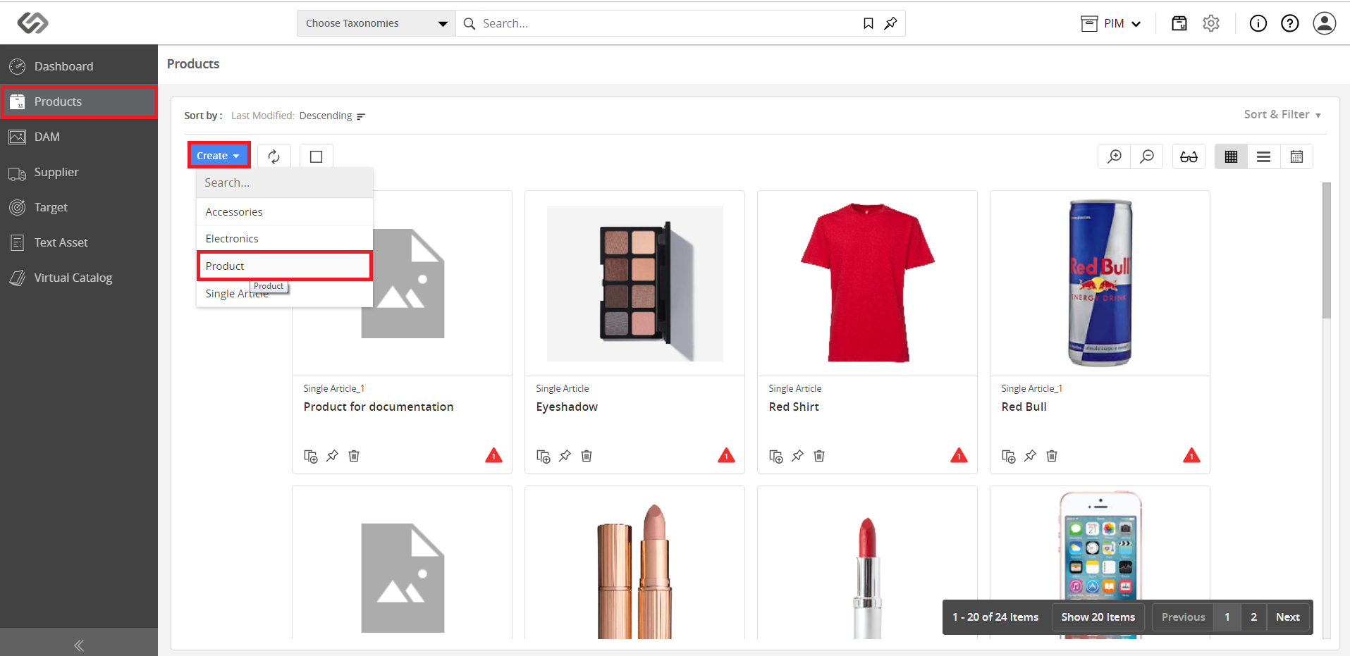Pin the Eyeshadow product
1350x656 pixels.
coord(565,456)
